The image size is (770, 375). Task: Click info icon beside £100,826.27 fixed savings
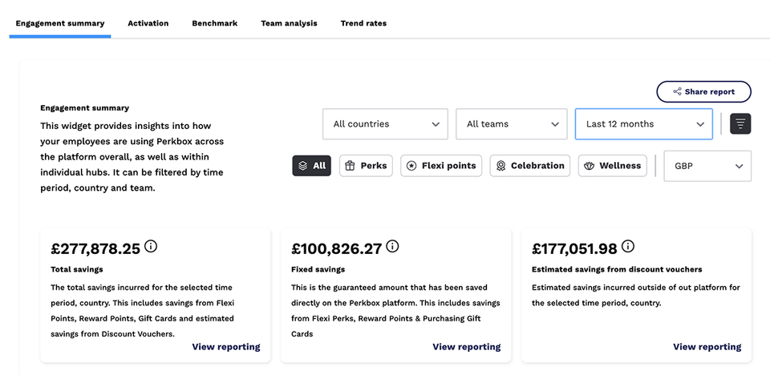tap(392, 247)
